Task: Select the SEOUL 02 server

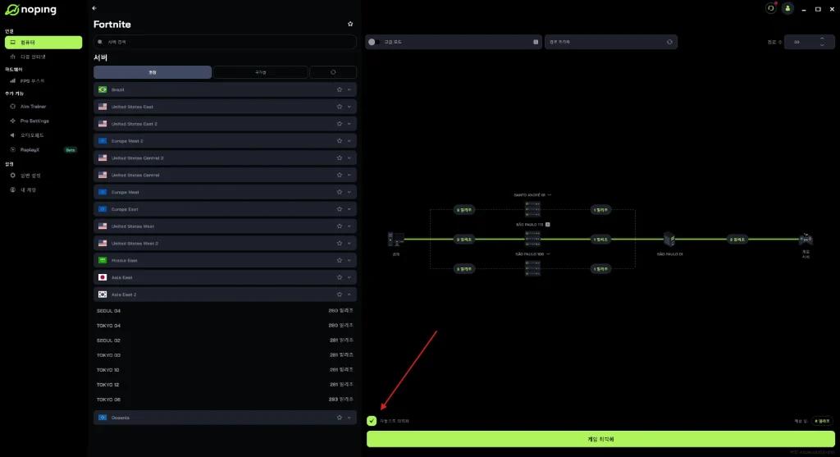Action: click(225, 340)
